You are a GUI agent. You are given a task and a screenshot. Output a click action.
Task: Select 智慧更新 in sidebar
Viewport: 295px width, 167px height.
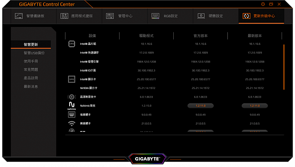(x=31, y=45)
